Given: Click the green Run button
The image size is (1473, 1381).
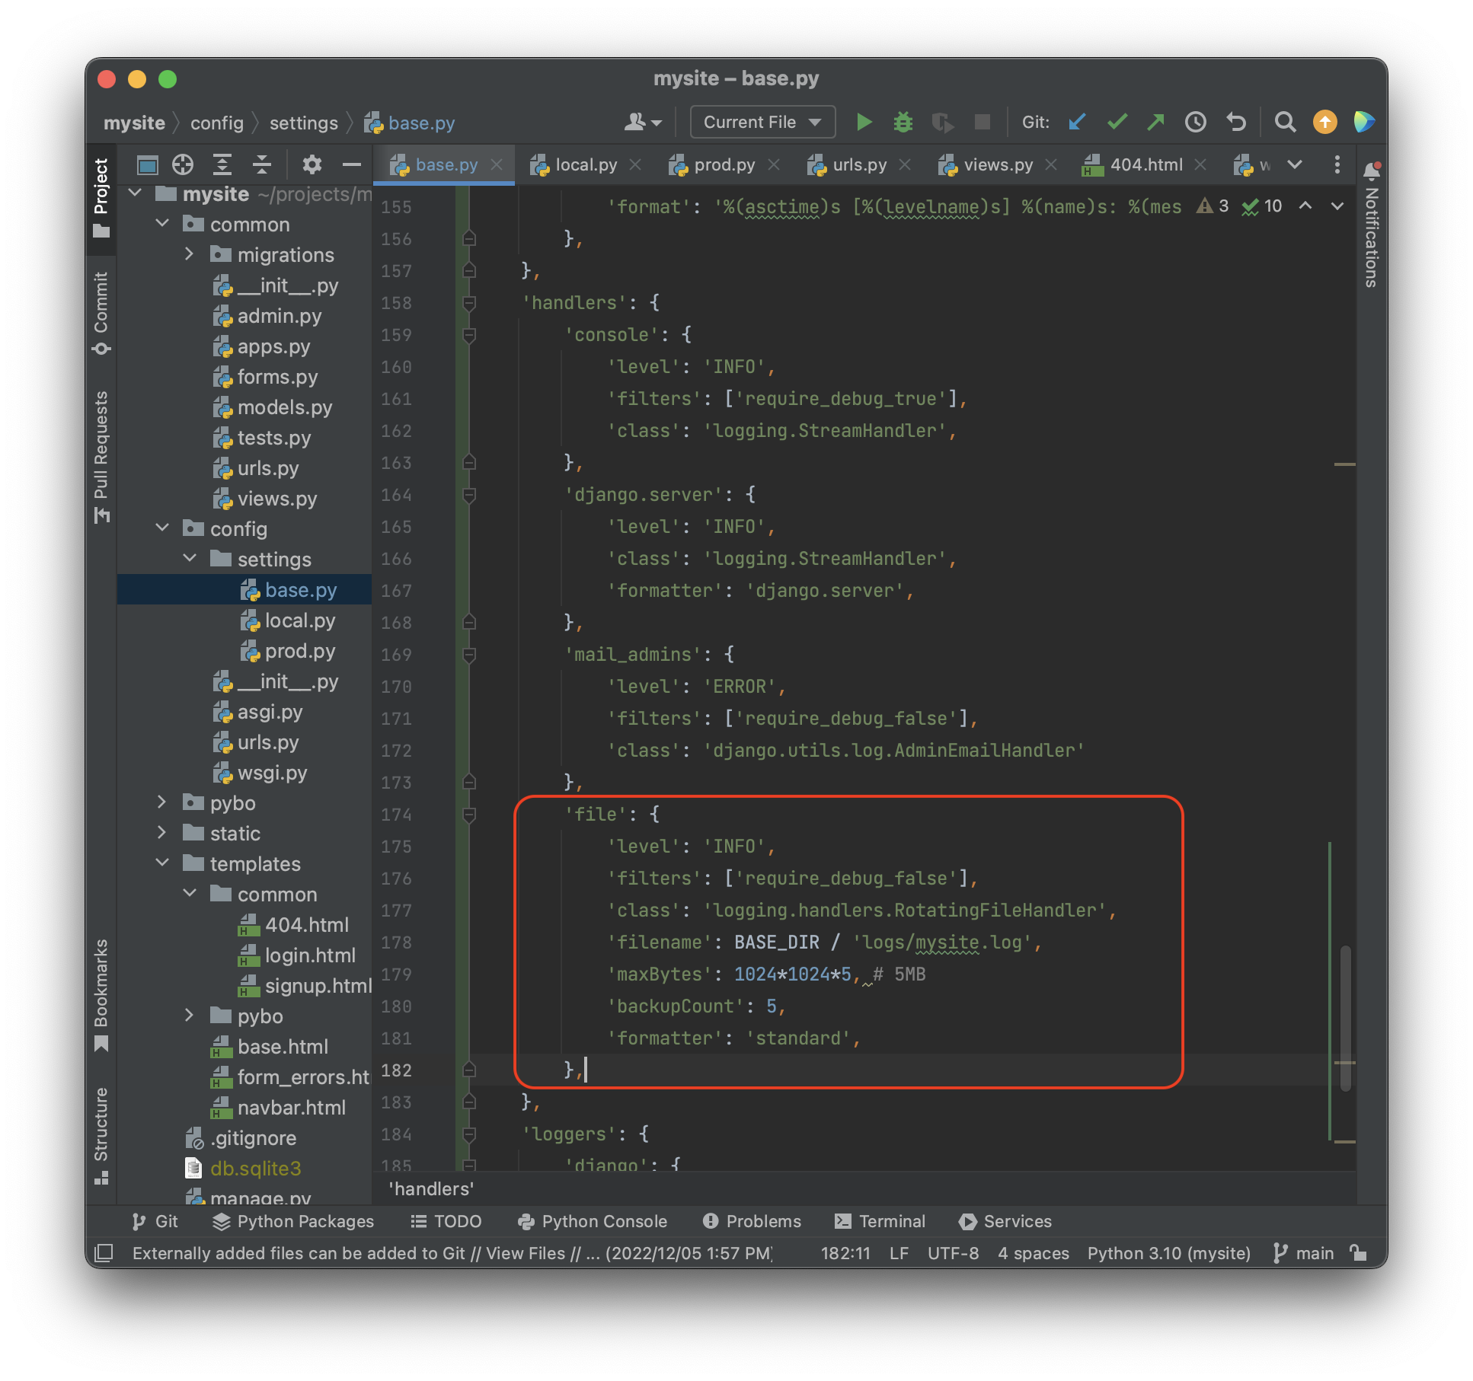Looking at the screenshot, I should pyautogui.click(x=864, y=122).
